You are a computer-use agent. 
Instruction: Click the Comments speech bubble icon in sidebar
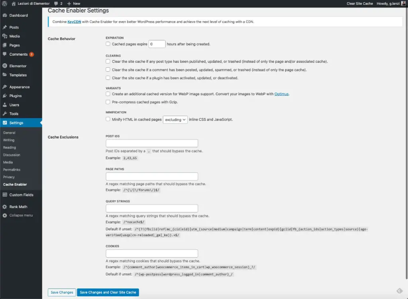point(5,54)
